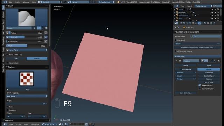Open the Render menu

click(17, 2)
